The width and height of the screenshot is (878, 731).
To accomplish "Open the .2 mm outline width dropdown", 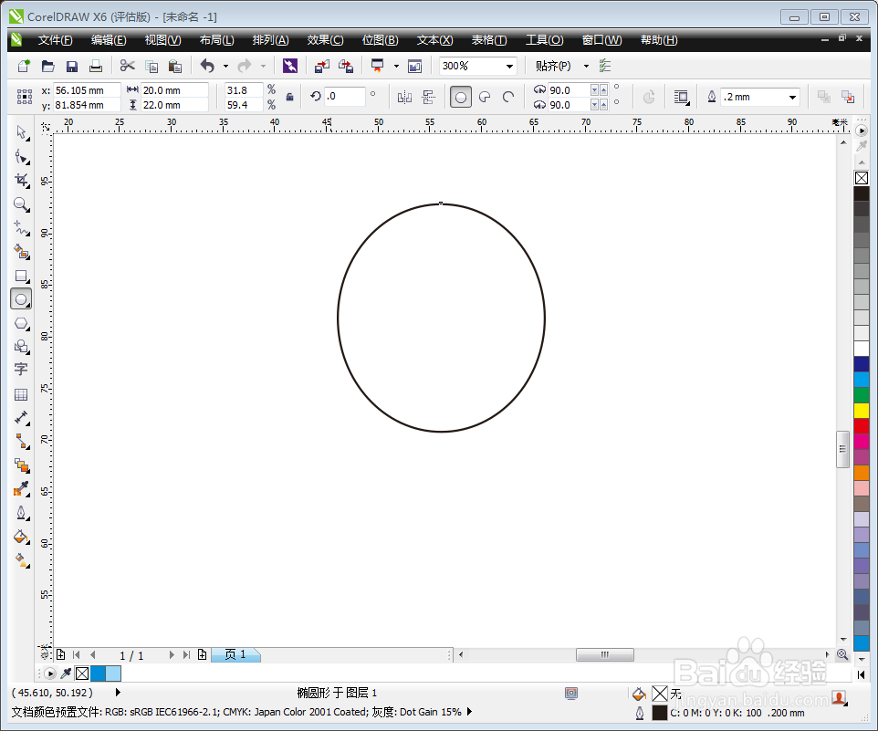I will [792, 97].
